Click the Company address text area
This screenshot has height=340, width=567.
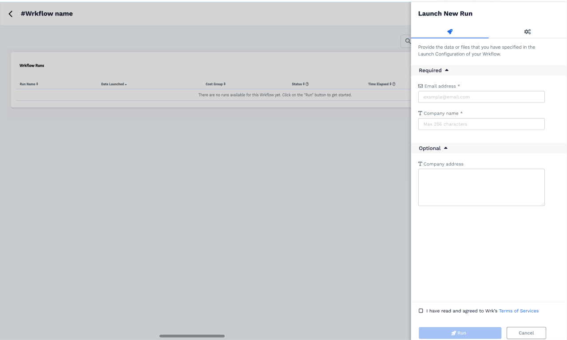[481, 187]
